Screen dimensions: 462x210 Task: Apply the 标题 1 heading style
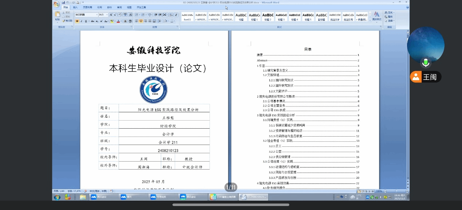254,17
